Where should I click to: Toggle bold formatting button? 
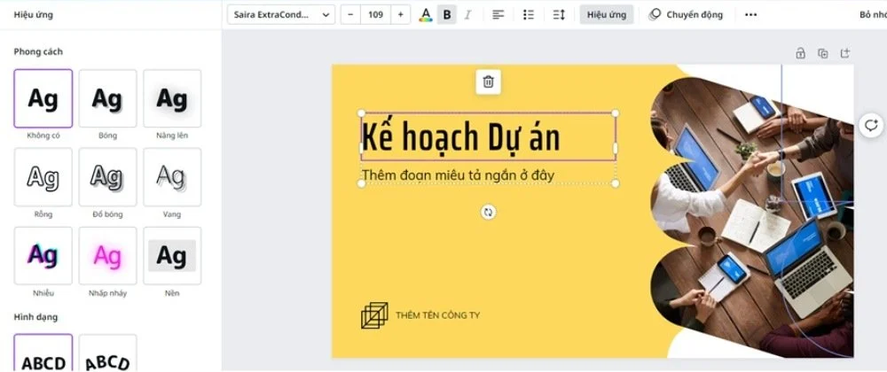(x=447, y=15)
